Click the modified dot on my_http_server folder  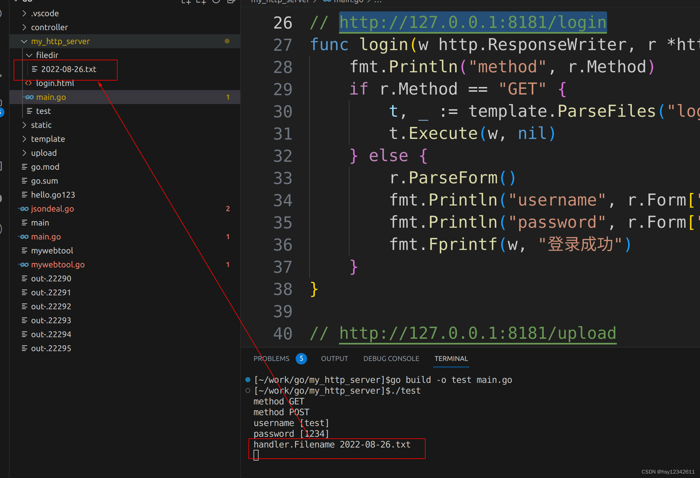tap(227, 41)
